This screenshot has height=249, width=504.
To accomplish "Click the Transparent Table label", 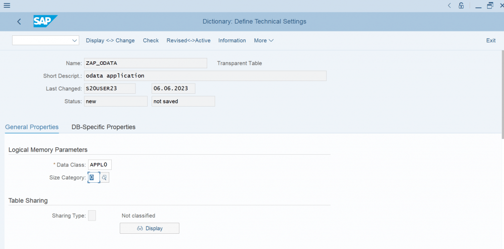I will click(240, 63).
